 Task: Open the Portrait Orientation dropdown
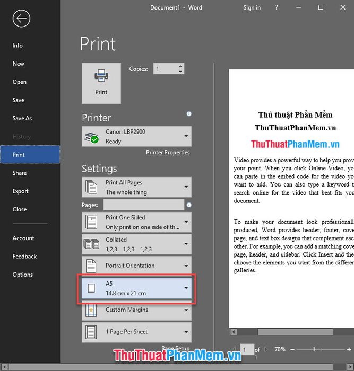tap(136, 266)
